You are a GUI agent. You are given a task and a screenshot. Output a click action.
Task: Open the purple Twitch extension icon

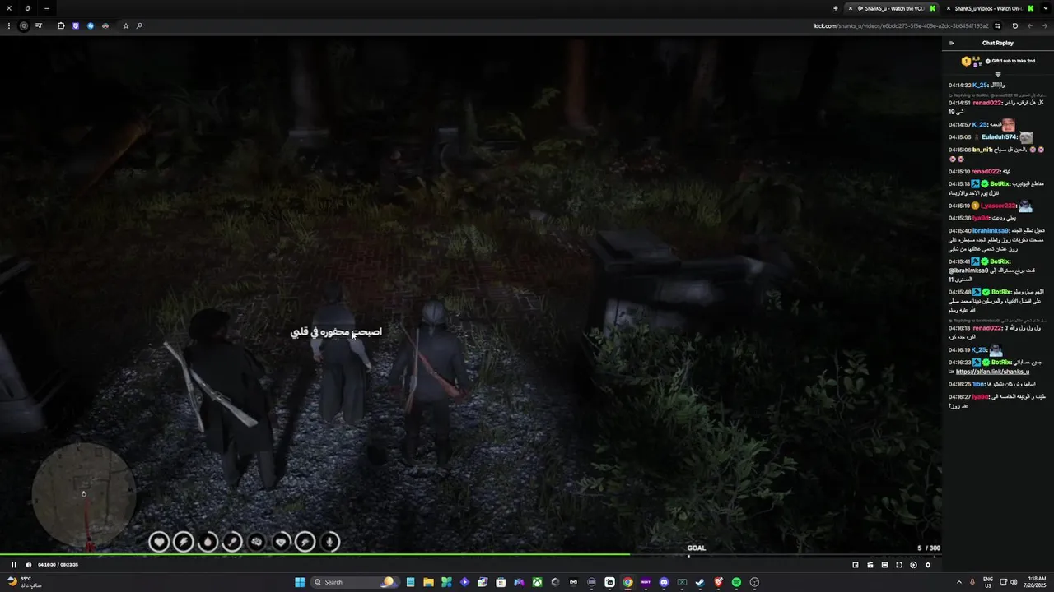76,25
